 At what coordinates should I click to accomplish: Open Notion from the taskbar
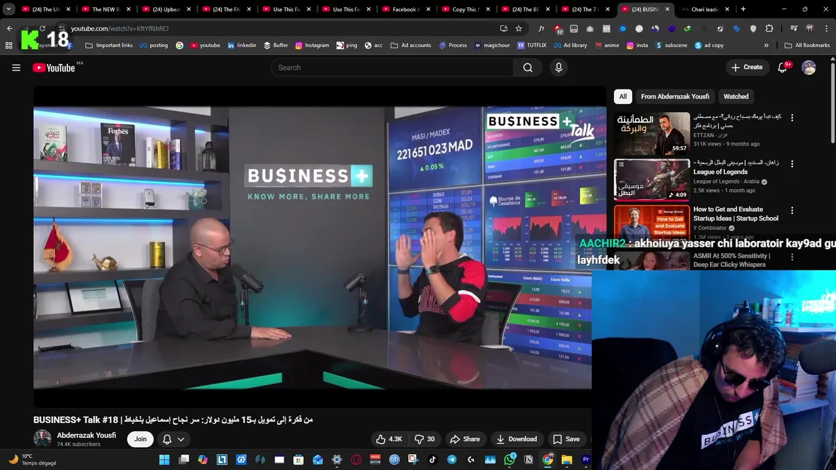[528, 460]
